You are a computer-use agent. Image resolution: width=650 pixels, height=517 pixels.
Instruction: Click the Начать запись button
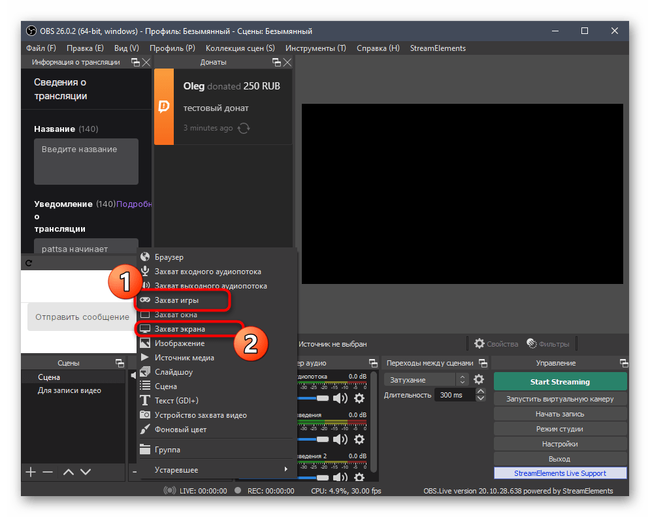tap(560, 414)
